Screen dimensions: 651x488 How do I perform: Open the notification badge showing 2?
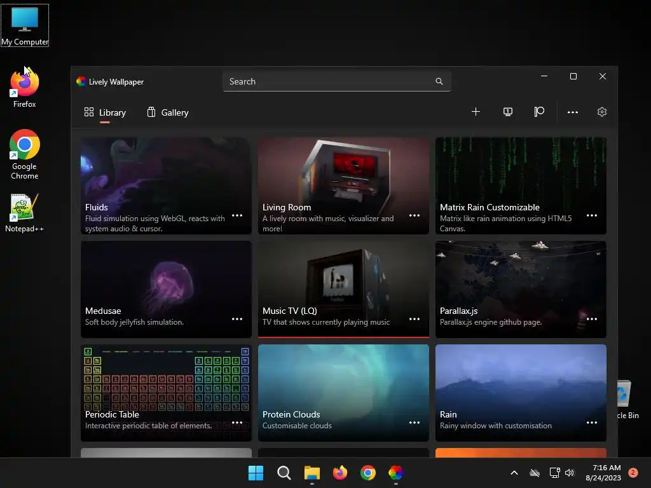[633, 473]
